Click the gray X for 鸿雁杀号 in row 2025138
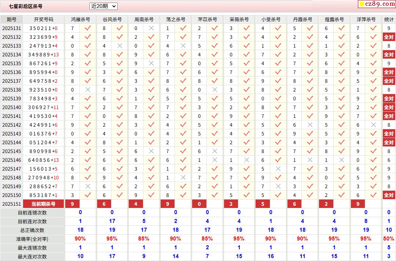The width and height of the screenshot is (396, 261). point(88,90)
